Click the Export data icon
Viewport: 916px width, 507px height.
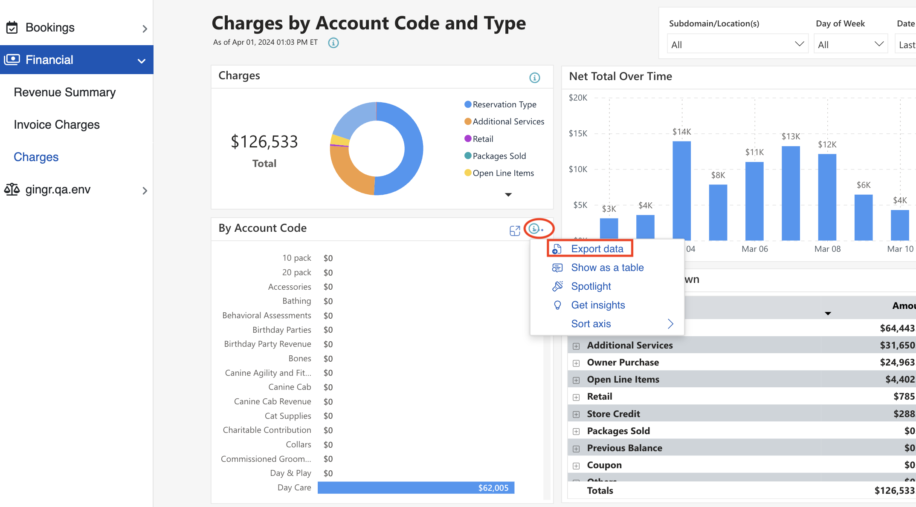pos(557,249)
